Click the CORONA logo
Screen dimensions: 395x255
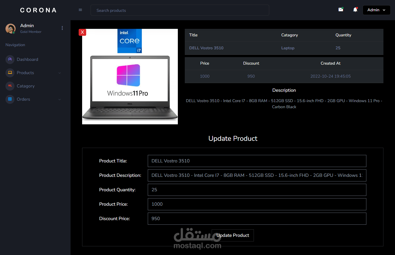tap(38, 10)
